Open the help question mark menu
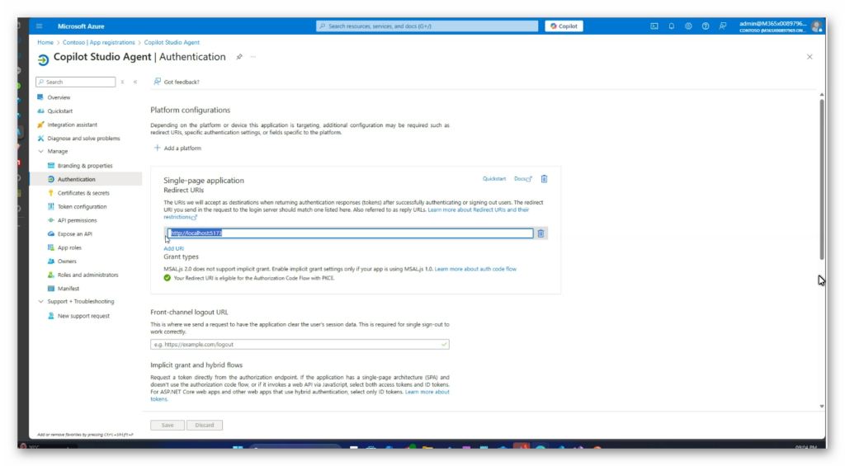The image size is (845, 466). pos(706,26)
